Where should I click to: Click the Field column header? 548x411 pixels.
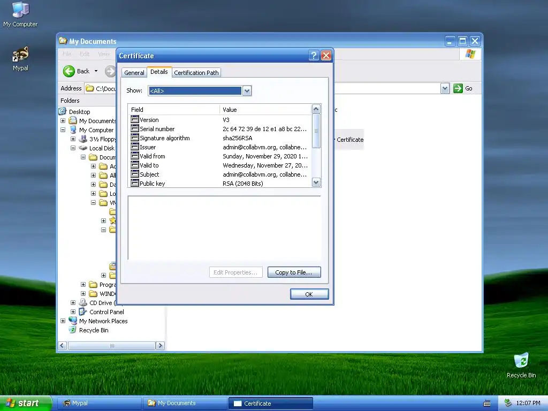[174, 109]
